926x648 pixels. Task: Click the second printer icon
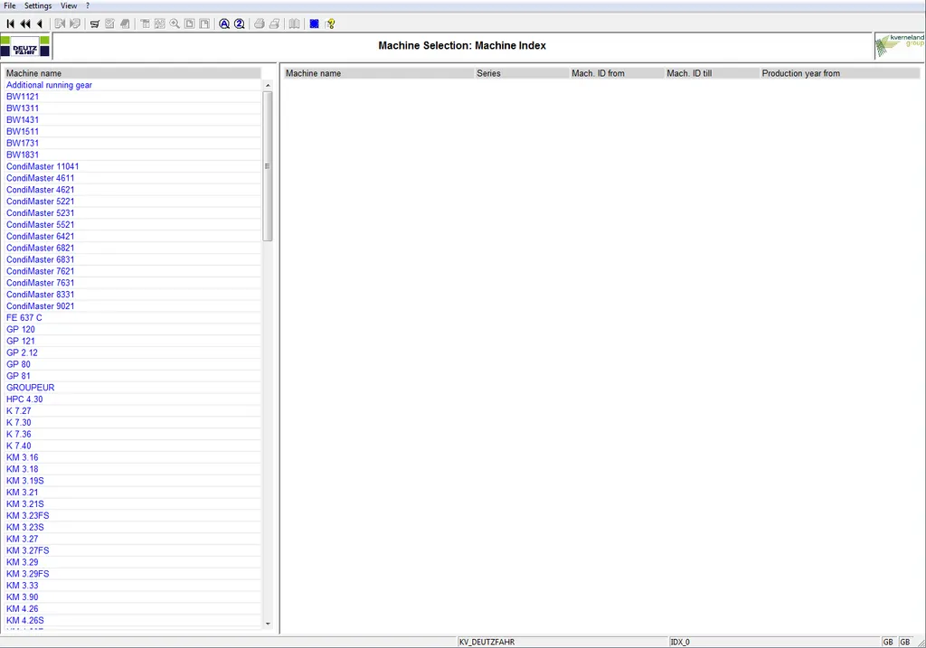pyautogui.click(x=275, y=23)
